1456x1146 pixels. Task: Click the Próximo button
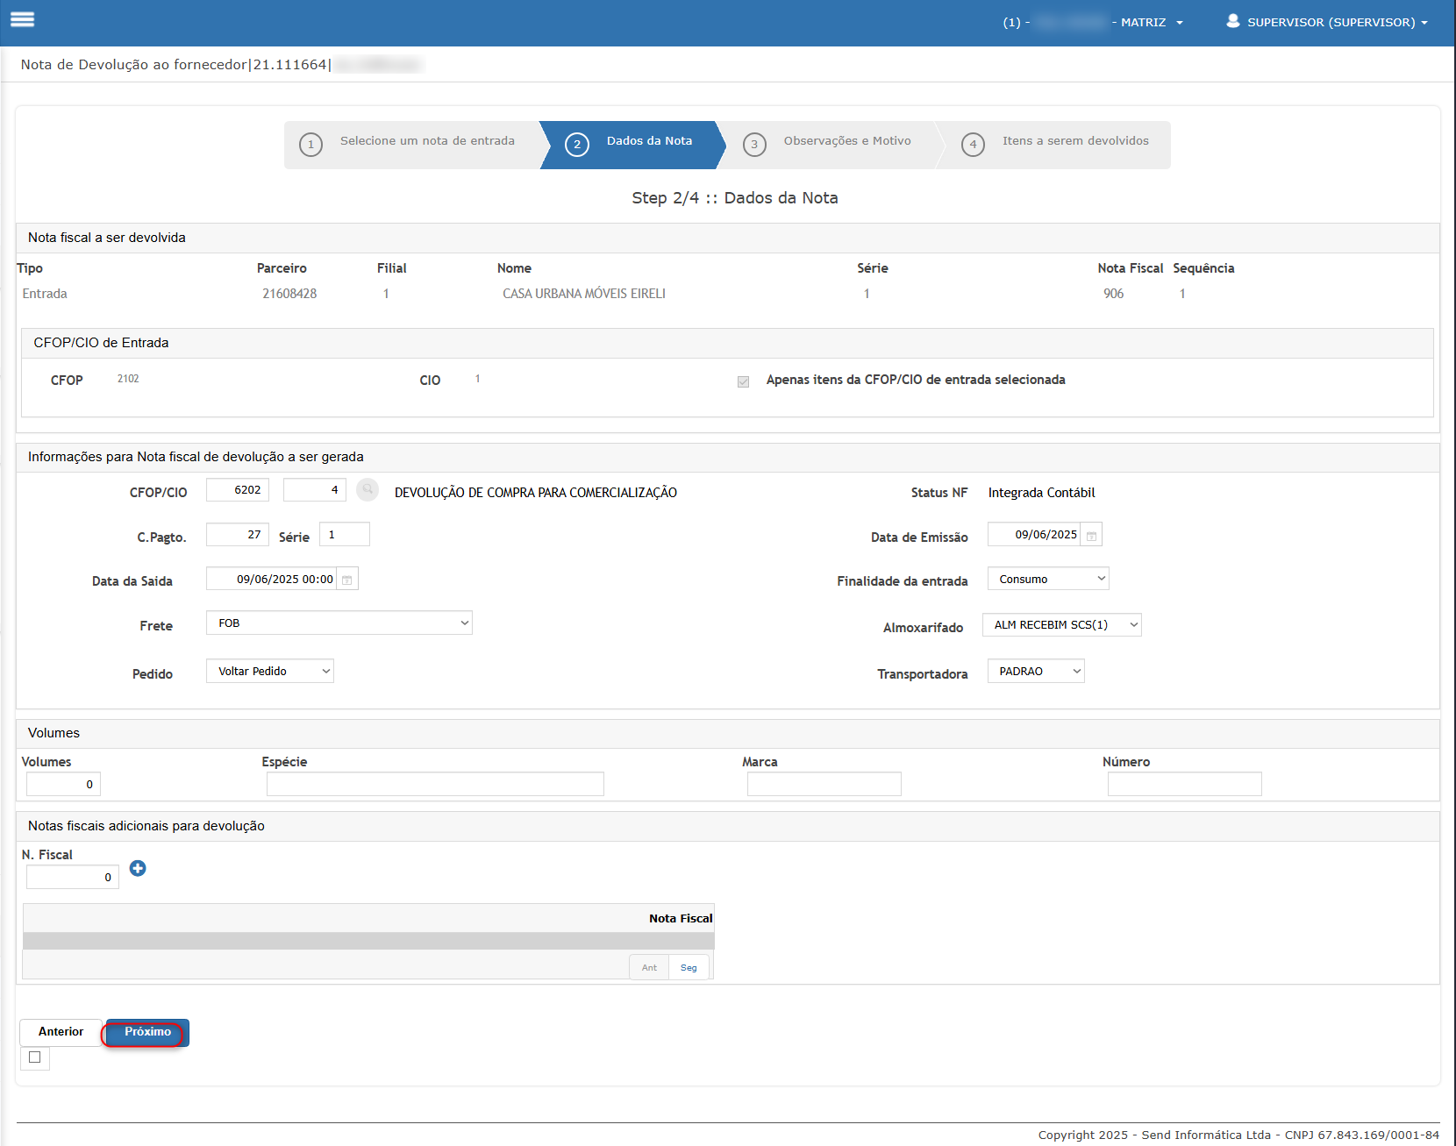[x=147, y=1032]
